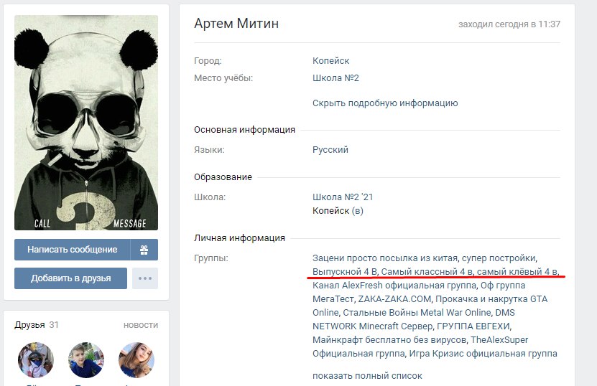
Task: Open TheAlexSuper Официальная группа link
Action: (420, 347)
